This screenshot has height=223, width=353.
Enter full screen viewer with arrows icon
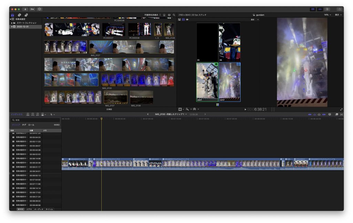(341, 109)
